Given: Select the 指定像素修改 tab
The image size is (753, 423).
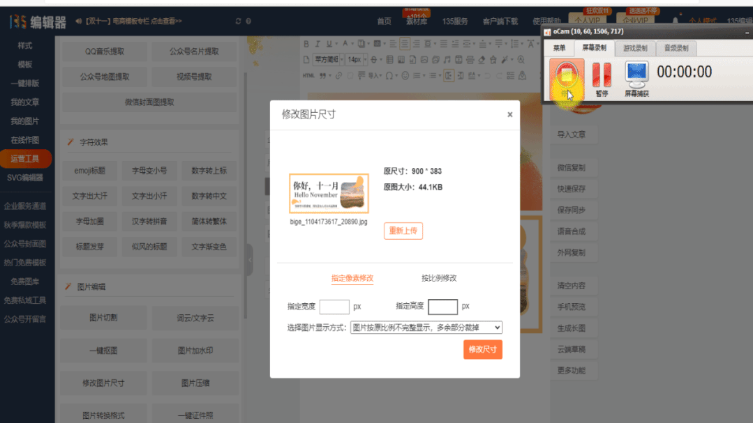Looking at the screenshot, I should pyautogui.click(x=352, y=278).
